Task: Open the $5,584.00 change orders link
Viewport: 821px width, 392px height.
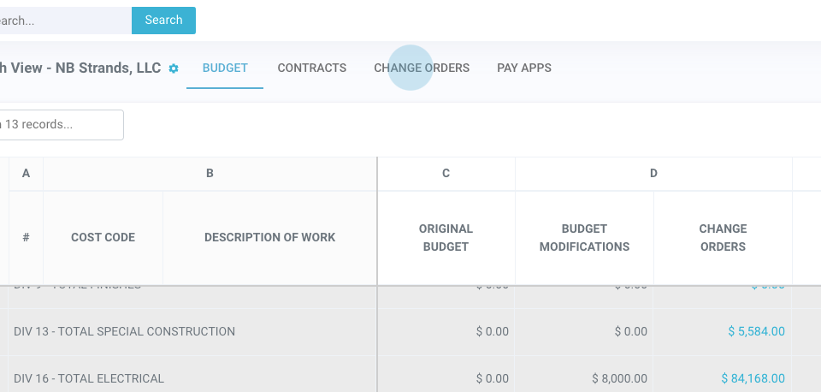Action: [x=756, y=331]
